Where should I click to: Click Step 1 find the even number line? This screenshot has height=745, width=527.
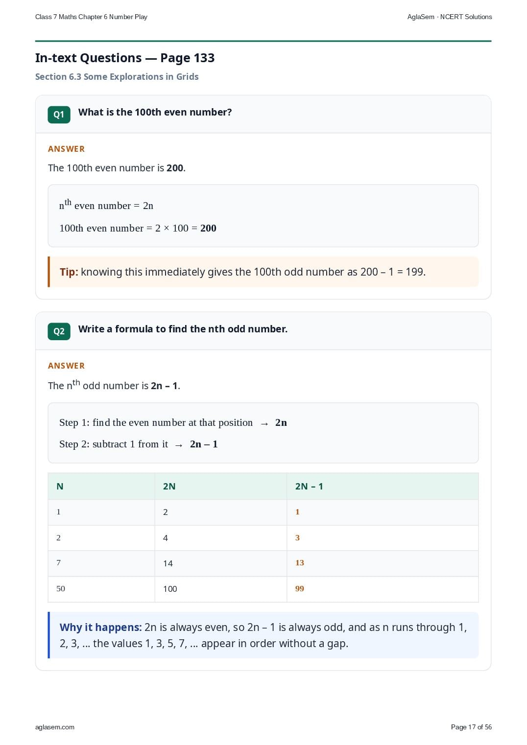[173, 422]
